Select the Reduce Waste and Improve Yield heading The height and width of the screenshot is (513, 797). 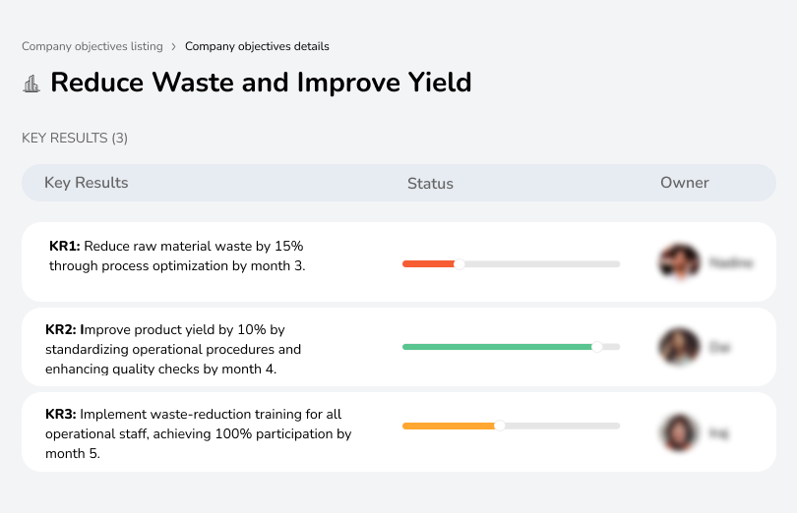coord(261,83)
